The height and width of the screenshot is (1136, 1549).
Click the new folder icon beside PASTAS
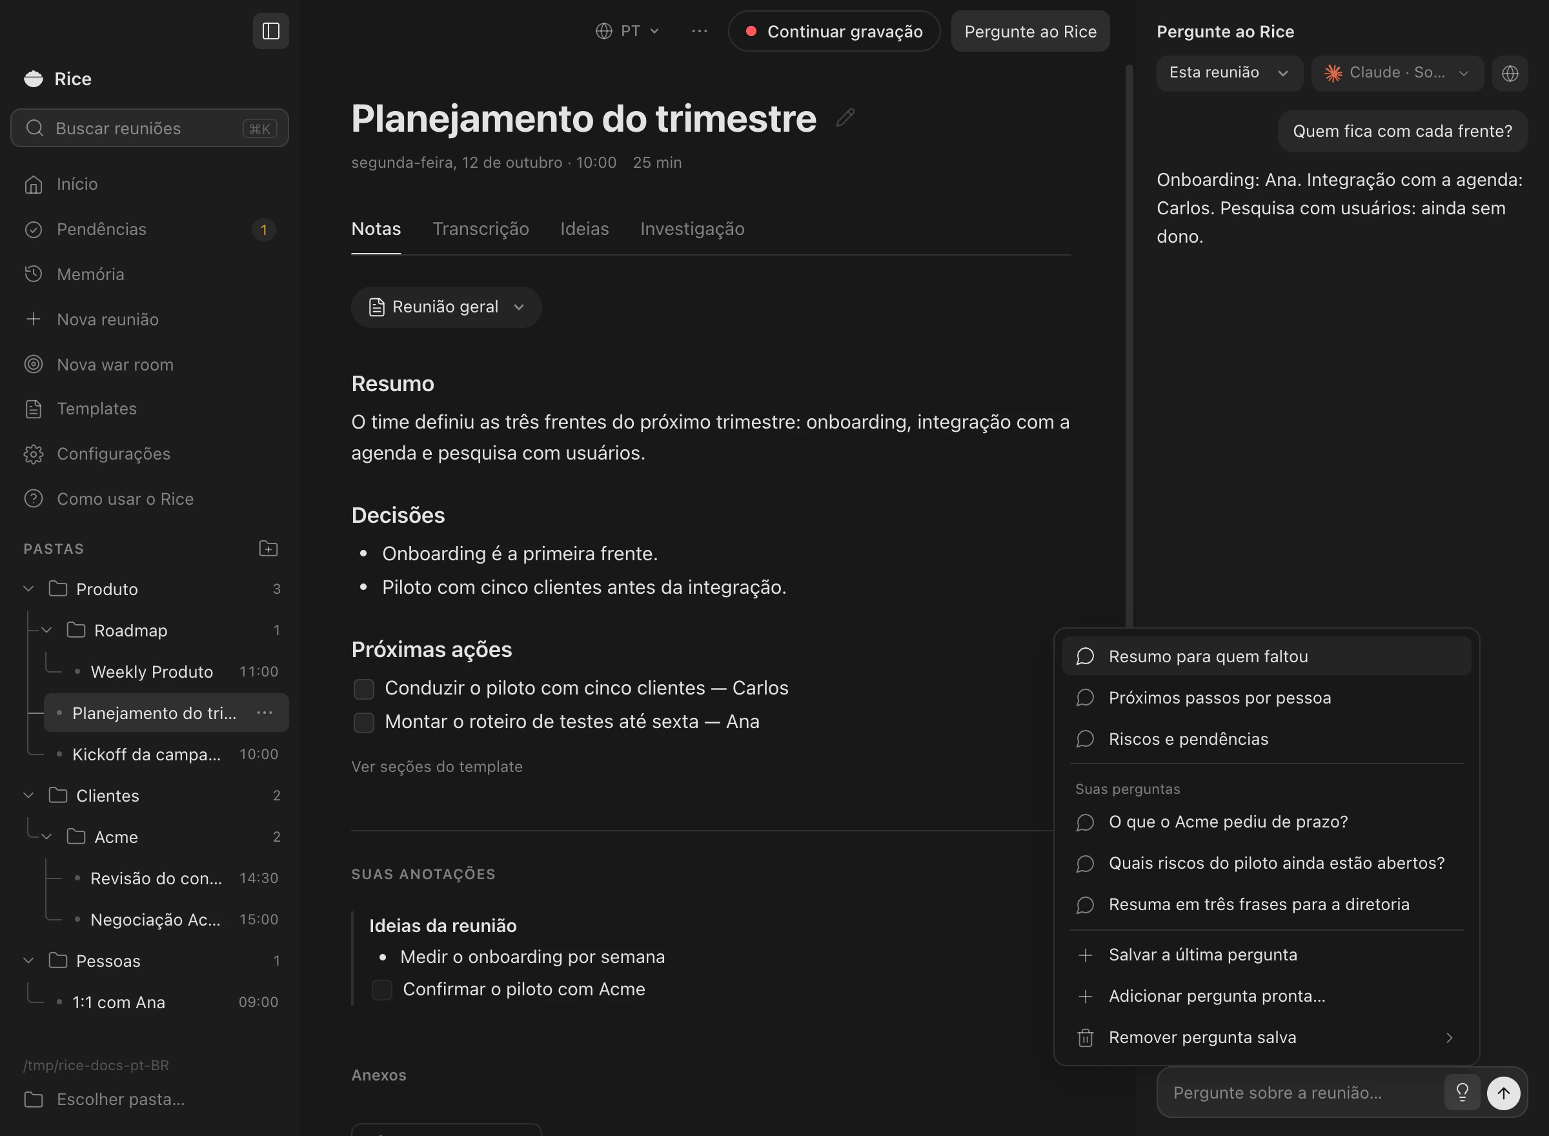268,548
